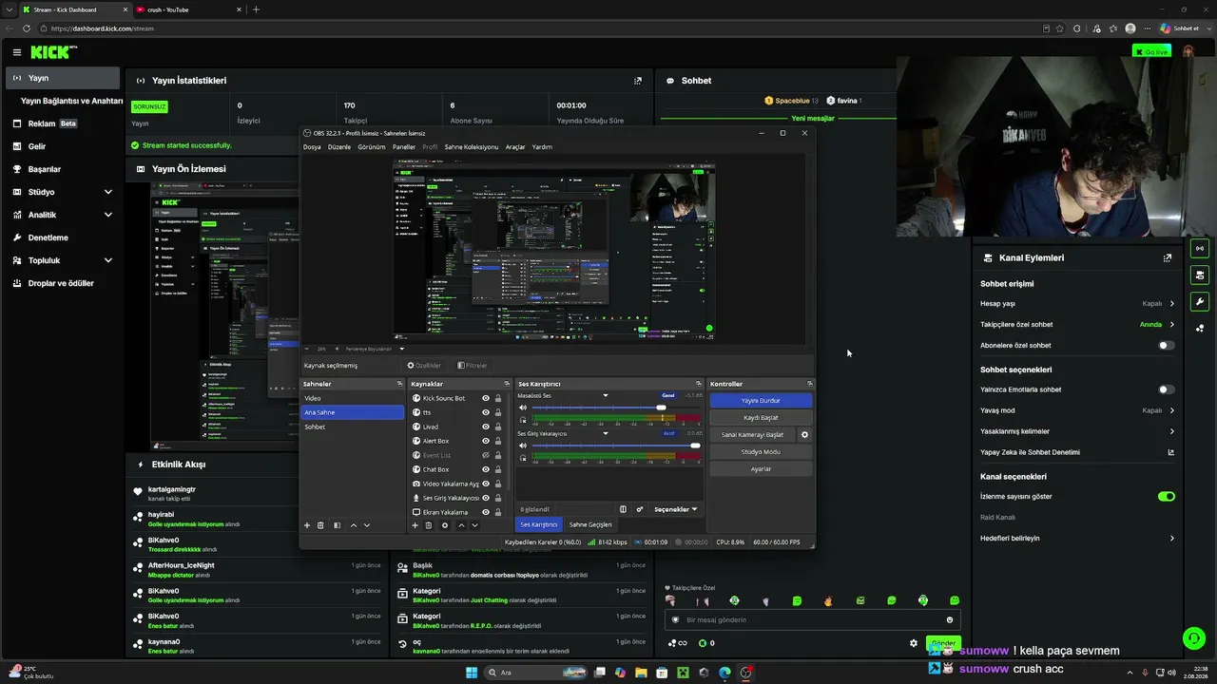This screenshot has height=684, width=1217.
Task: Turn off İzlenme sayısını göster switch
Action: tap(1167, 497)
